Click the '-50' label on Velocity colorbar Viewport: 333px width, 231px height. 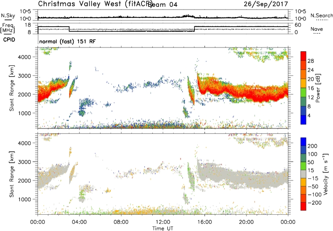tap(313, 186)
